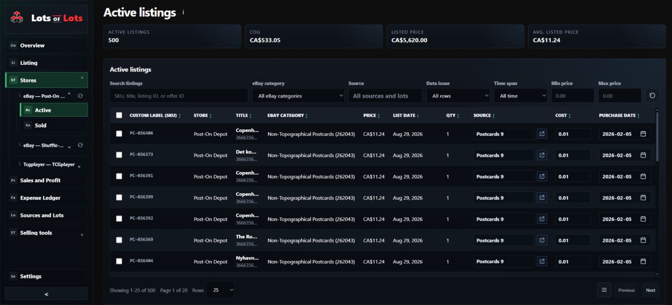Click the table vertical scrollbar

tap(657, 136)
